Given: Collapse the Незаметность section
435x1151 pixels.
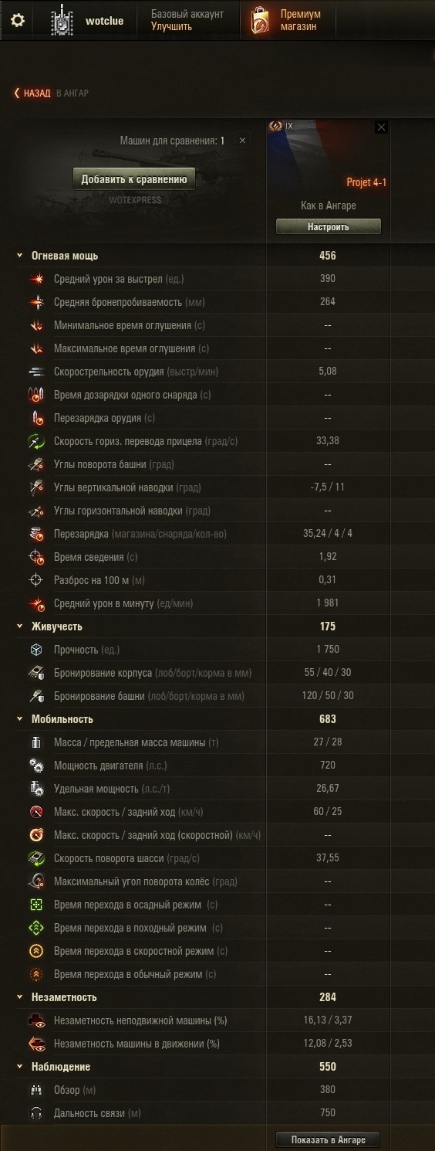Looking at the screenshot, I should click(19, 997).
